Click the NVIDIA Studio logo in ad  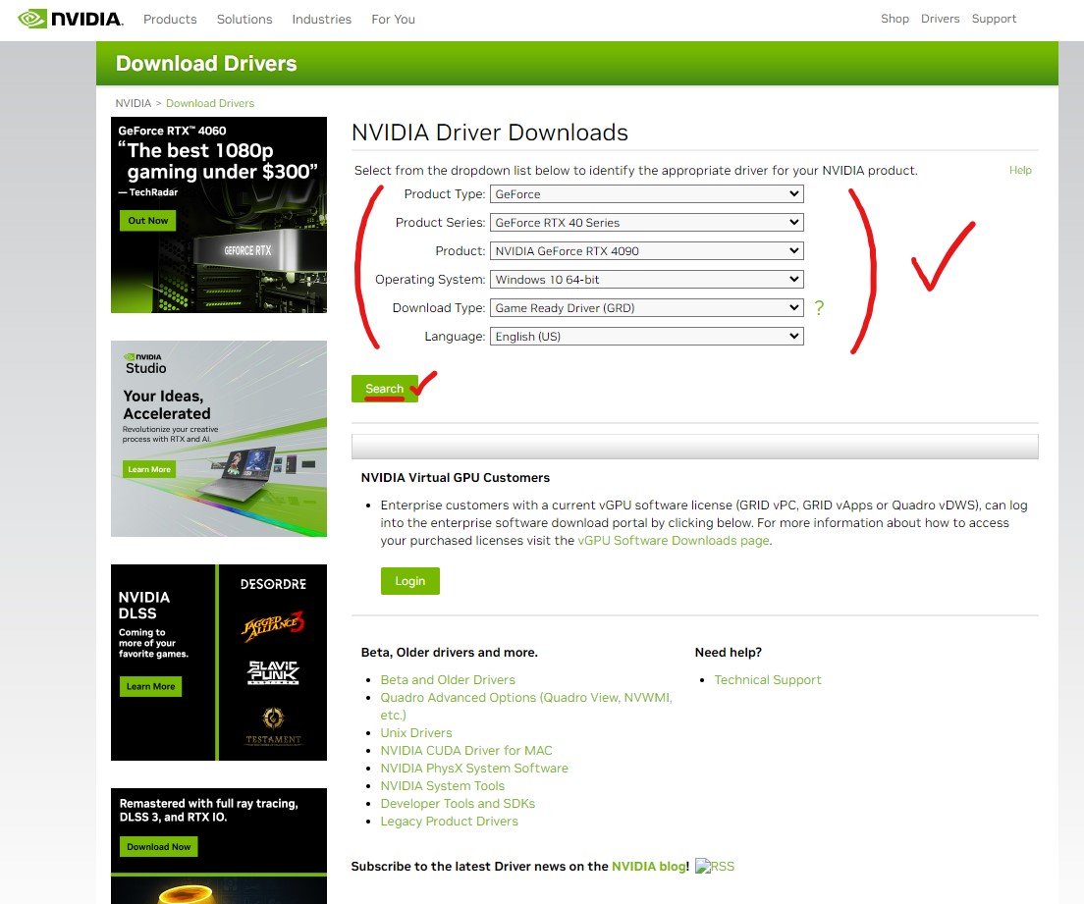tap(145, 363)
